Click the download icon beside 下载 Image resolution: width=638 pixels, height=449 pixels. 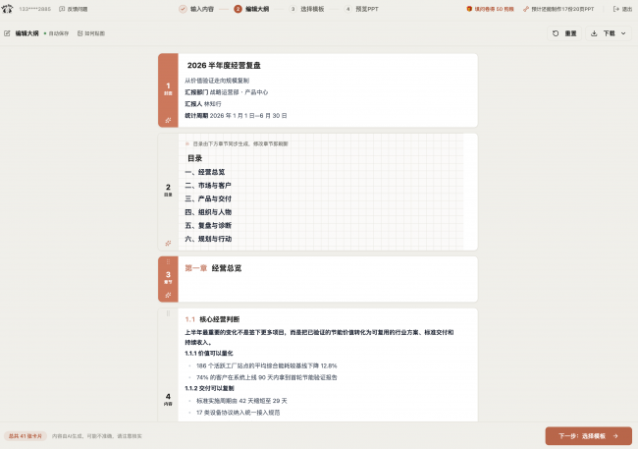click(x=594, y=33)
